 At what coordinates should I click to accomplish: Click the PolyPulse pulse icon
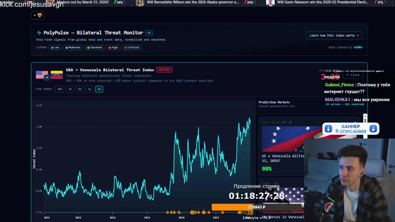pos(39,33)
